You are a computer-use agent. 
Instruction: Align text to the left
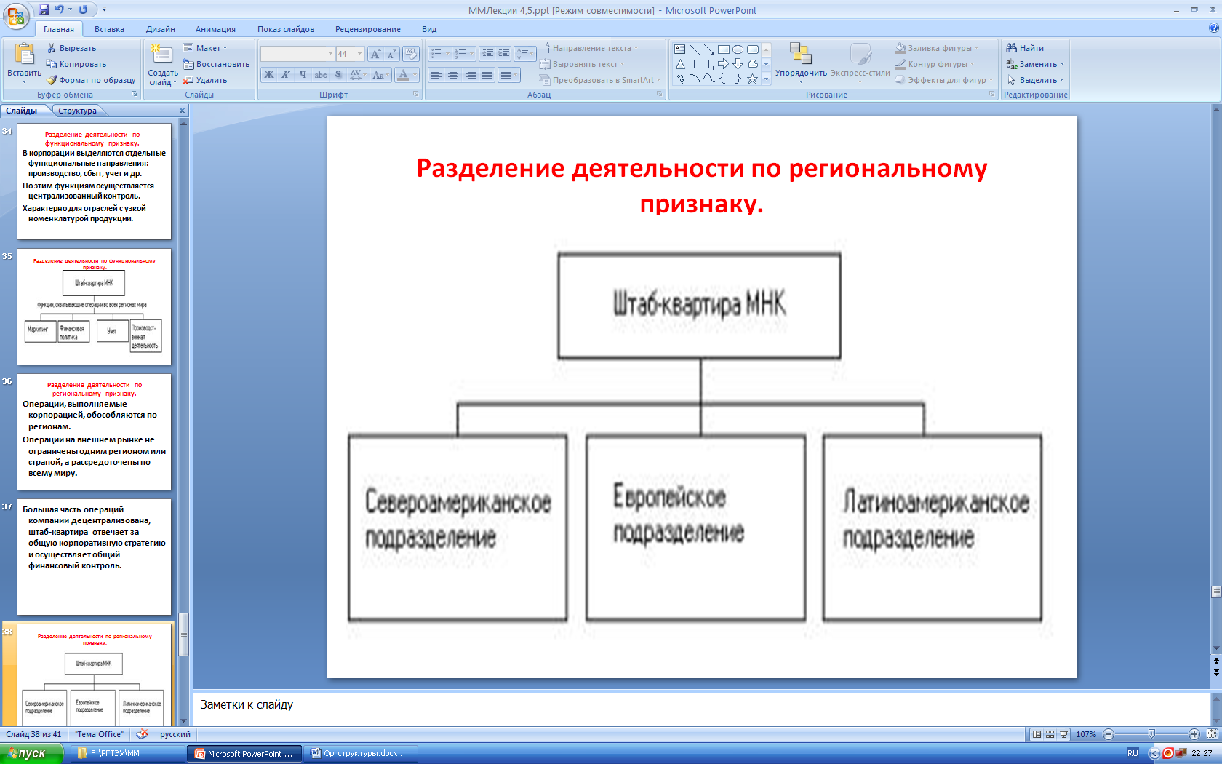[x=436, y=75]
